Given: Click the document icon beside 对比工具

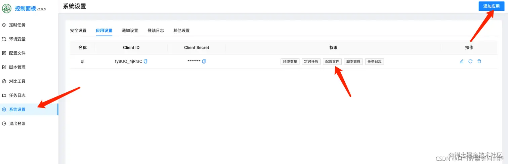Looking at the screenshot, I should tap(4, 81).
